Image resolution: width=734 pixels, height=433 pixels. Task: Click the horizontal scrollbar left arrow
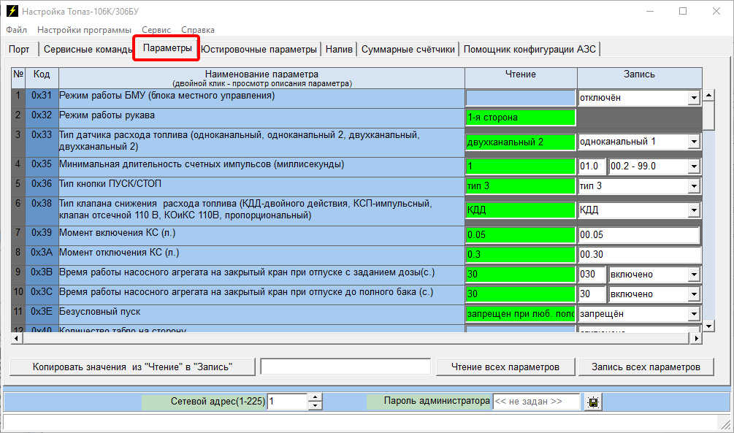16,338
